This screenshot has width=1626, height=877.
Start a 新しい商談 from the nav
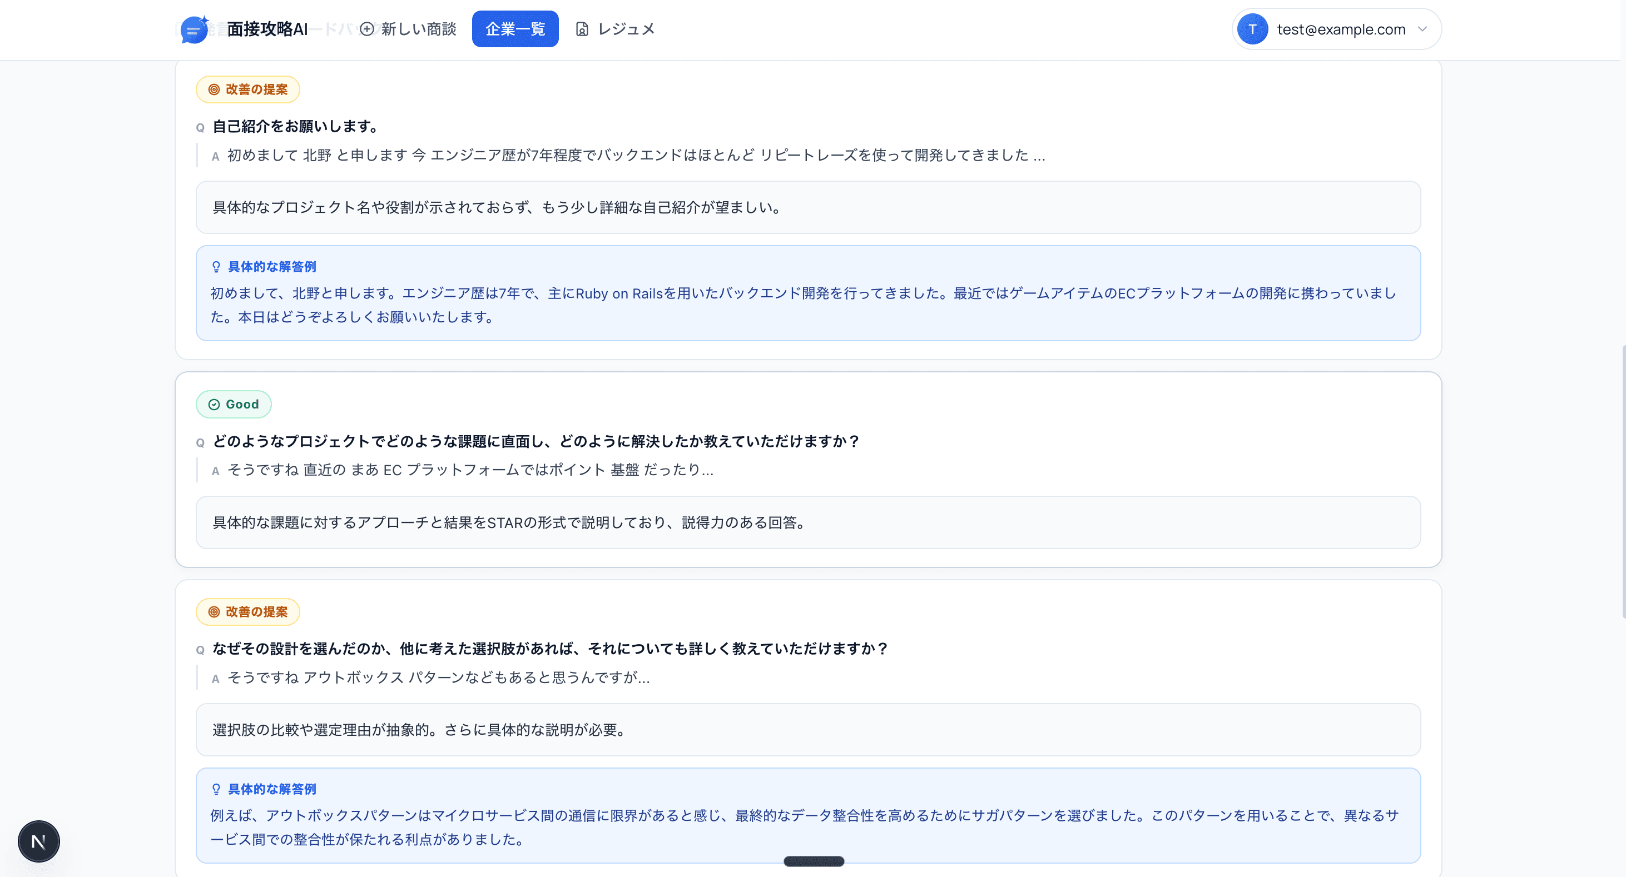tap(408, 29)
